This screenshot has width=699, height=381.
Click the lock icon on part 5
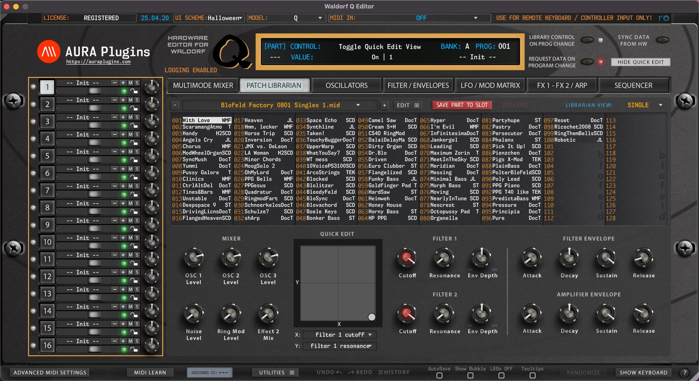click(x=134, y=160)
